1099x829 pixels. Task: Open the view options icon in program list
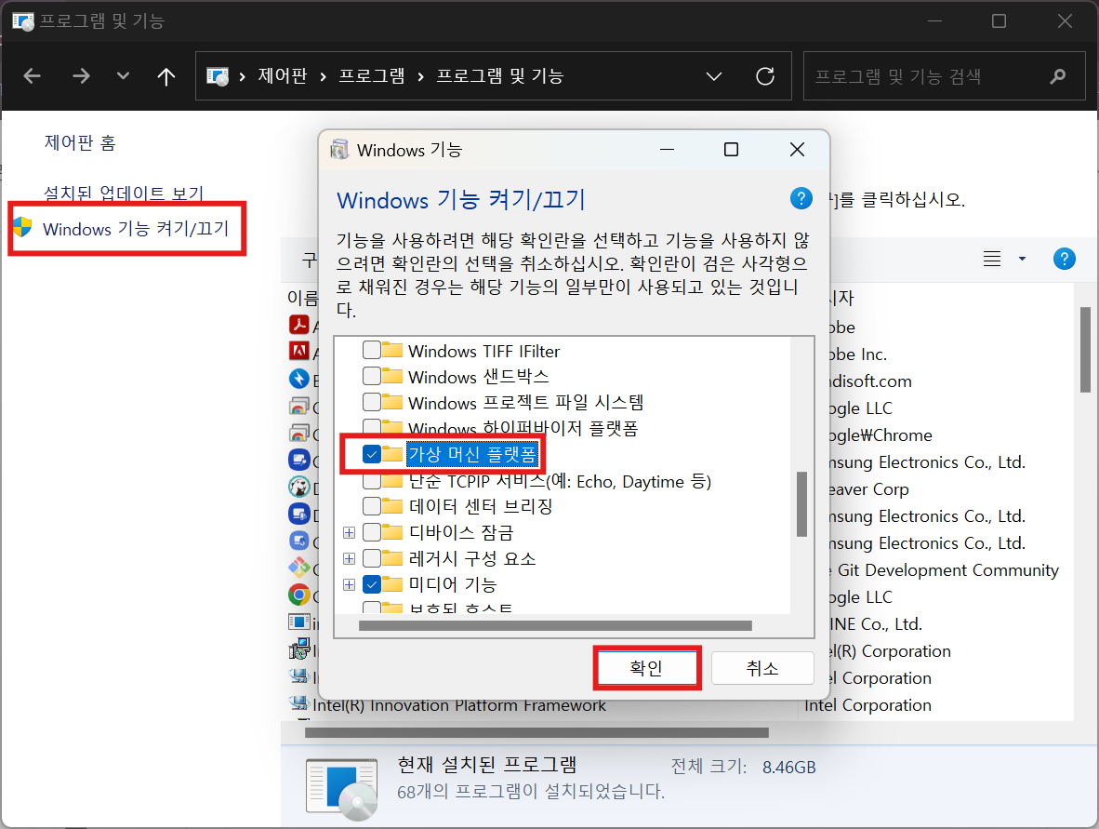pyautogui.click(x=992, y=259)
